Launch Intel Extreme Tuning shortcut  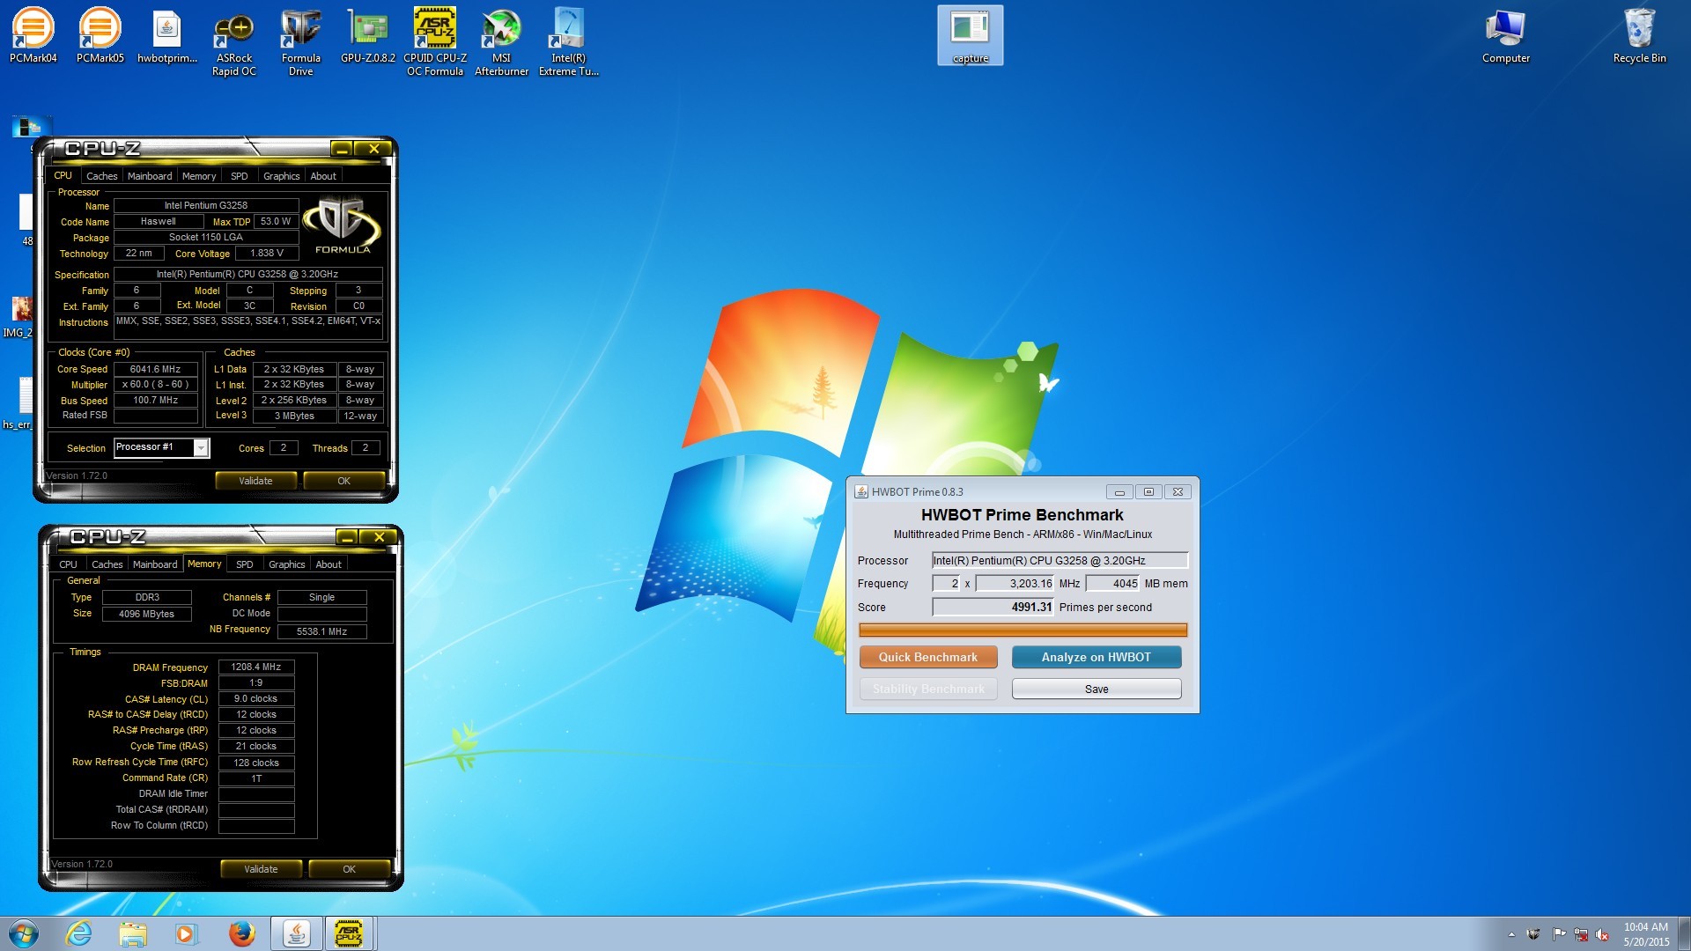coord(568,41)
